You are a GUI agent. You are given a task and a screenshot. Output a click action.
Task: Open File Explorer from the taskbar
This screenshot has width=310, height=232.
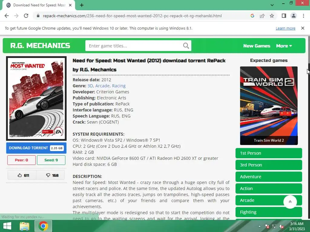pos(24,226)
